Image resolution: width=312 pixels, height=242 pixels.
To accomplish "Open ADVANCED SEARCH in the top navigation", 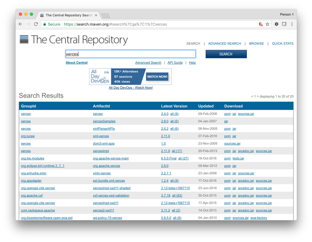I will pos(225,44).
